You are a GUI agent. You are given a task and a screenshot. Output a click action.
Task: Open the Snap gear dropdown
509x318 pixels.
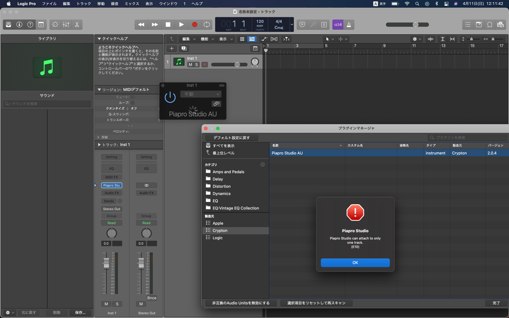417,39
